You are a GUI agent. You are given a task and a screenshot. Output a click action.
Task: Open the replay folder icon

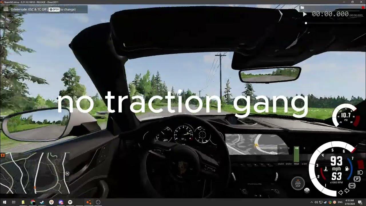[302, 7]
